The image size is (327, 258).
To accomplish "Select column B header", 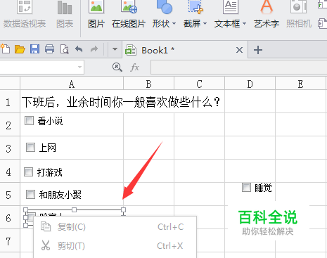I will [148, 84].
